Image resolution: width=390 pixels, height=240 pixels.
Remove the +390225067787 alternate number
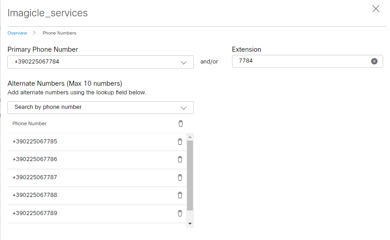coord(180,177)
